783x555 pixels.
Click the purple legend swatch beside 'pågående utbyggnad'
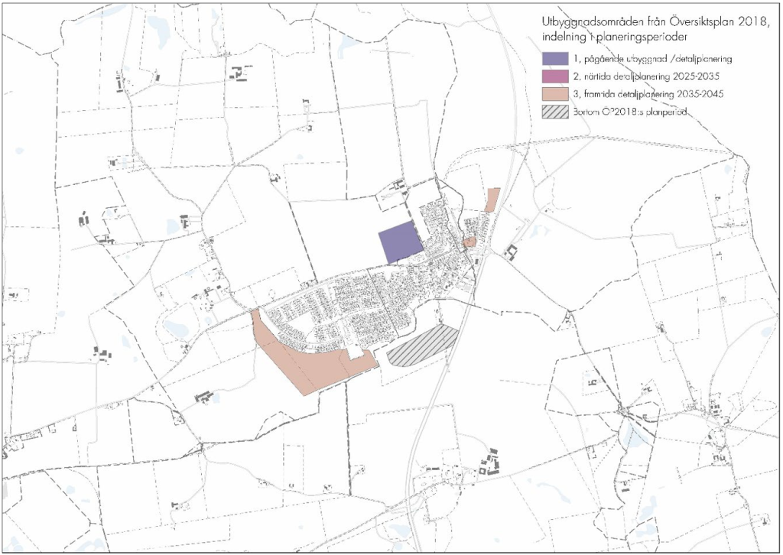click(x=555, y=59)
